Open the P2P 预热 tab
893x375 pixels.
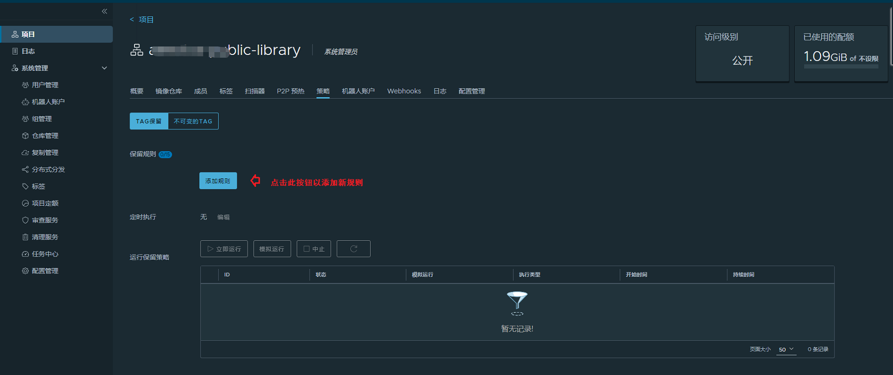click(x=291, y=91)
